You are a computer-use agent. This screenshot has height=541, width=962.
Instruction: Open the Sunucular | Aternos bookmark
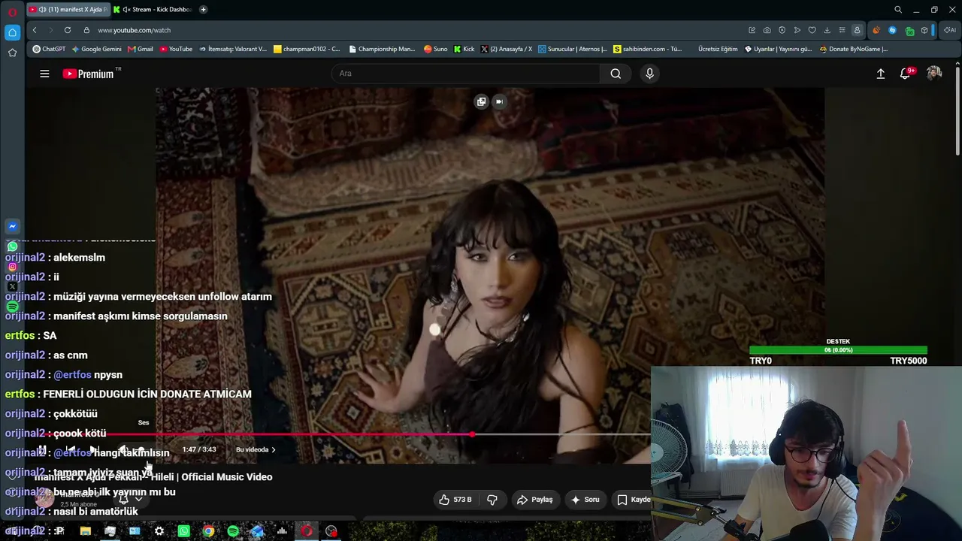[572, 49]
